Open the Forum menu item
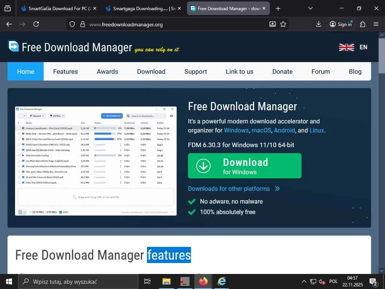385x289 pixels. coord(320,71)
